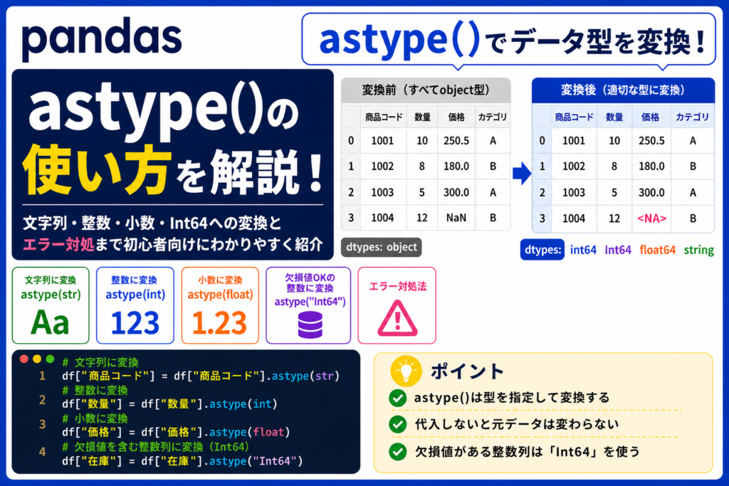Click the green Aa symbol
This screenshot has width=729, height=486.
(50, 322)
